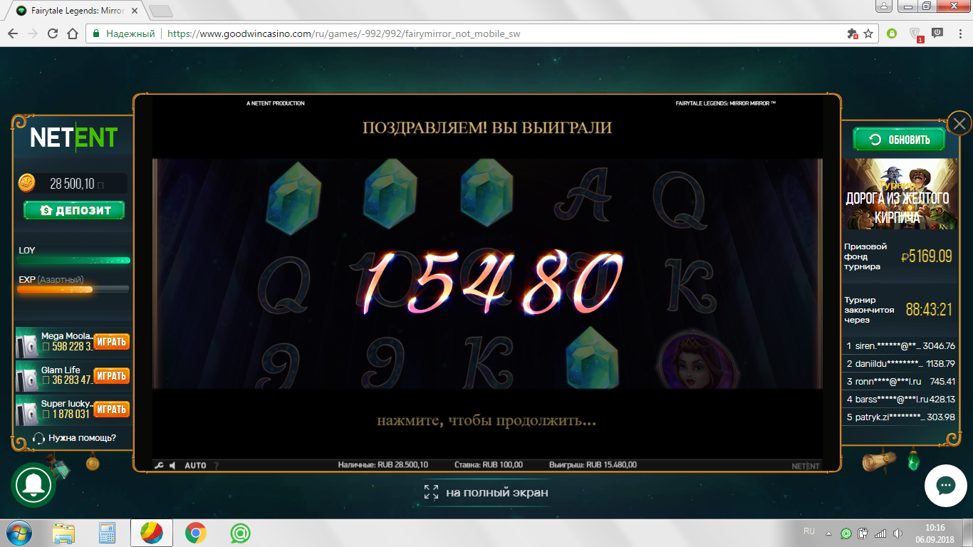Close the Fairytale Legends tab
The image size is (973, 547).
[x=135, y=11]
